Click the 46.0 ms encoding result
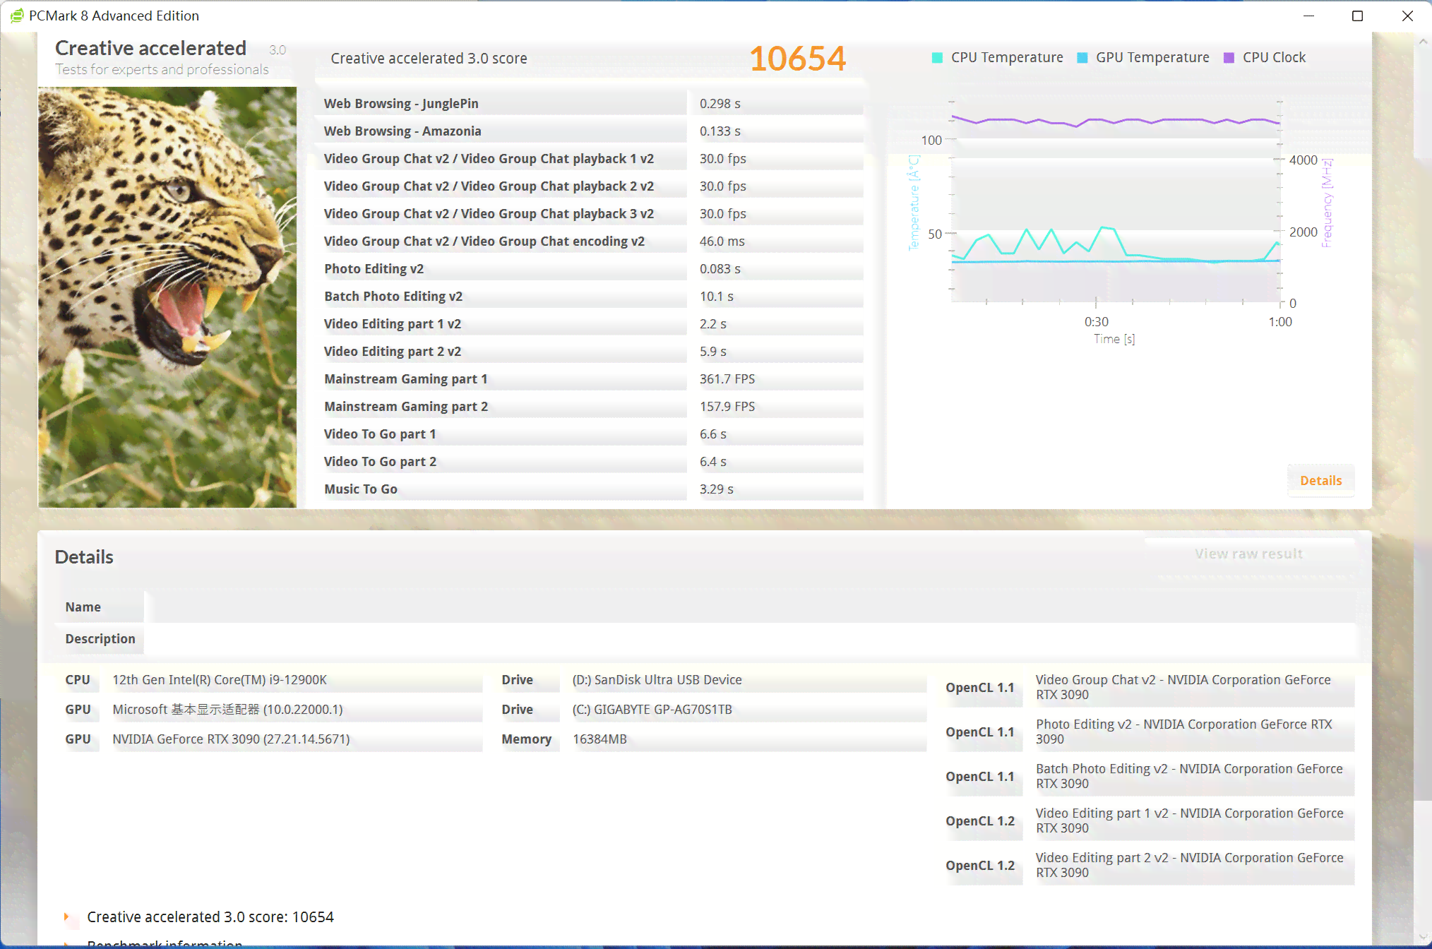This screenshot has height=949, width=1432. tap(722, 241)
